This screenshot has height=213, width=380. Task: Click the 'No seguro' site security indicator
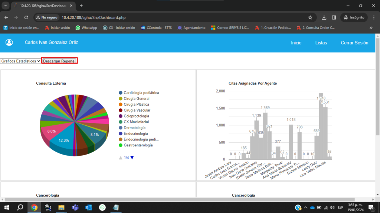46,17
